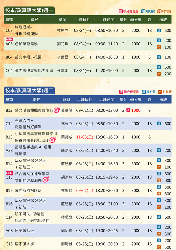Image resolution: width=176 pixels, height=250 pixels.
Task: Click teacher name 林聖傑
Action: [x=67, y=190]
